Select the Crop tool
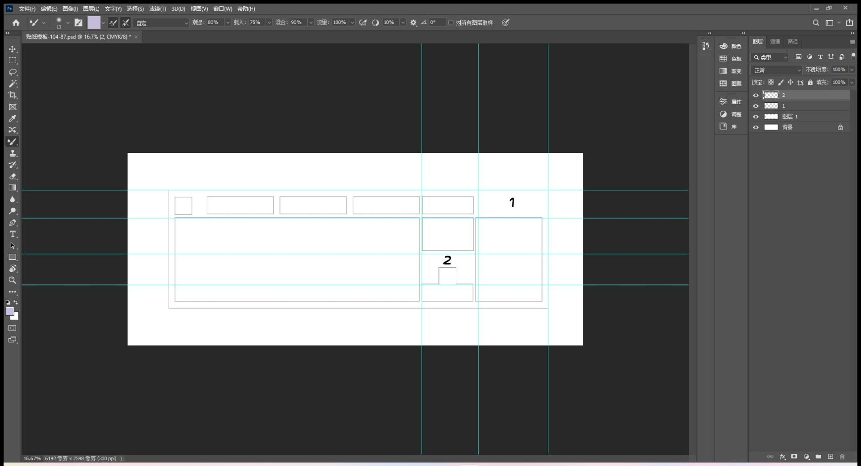This screenshot has height=466, width=861. click(13, 95)
